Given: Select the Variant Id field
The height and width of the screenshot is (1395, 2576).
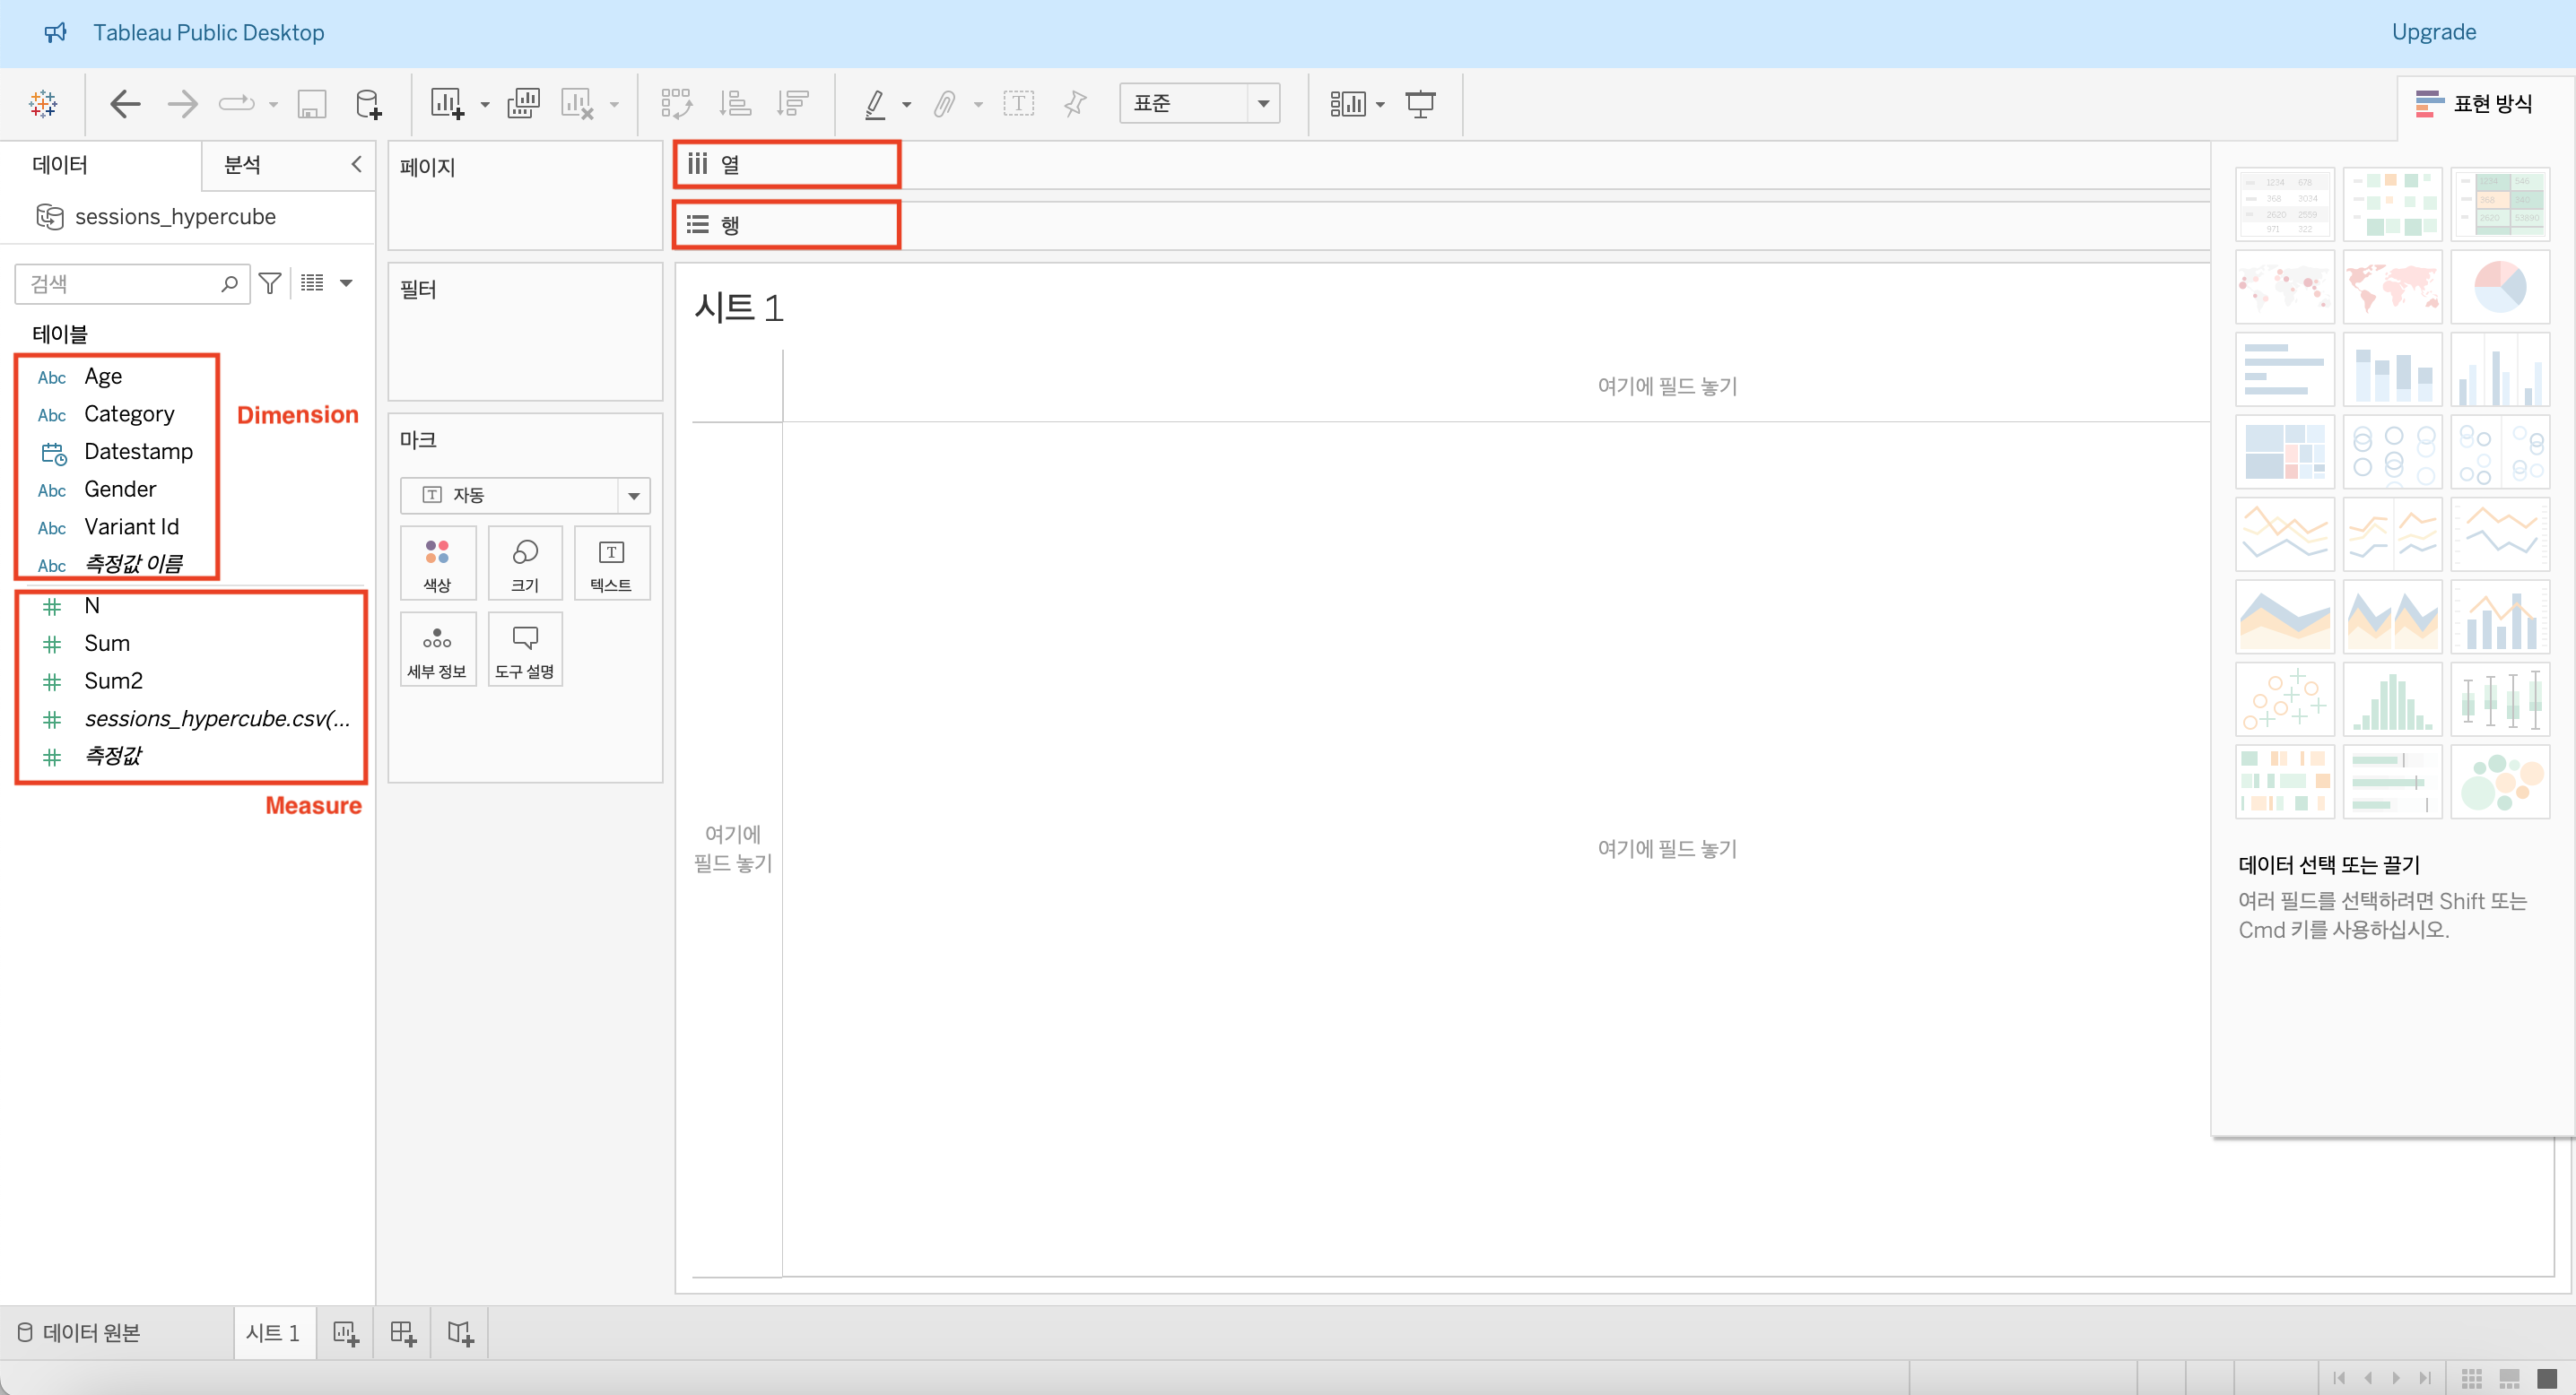Looking at the screenshot, I should tap(131, 526).
